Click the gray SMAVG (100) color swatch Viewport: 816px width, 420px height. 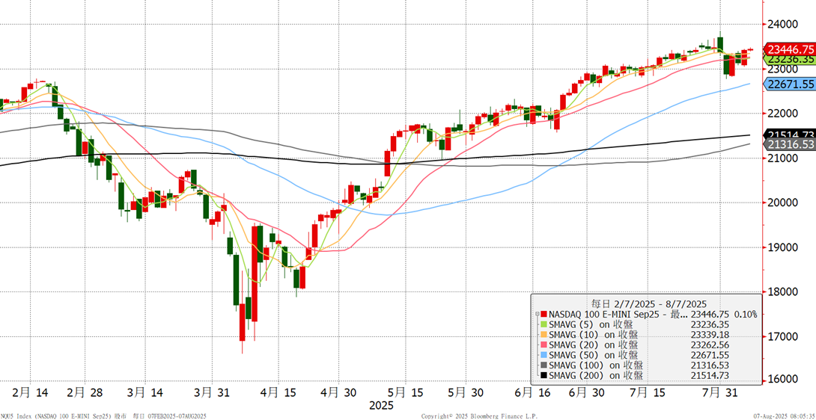[x=544, y=365]
